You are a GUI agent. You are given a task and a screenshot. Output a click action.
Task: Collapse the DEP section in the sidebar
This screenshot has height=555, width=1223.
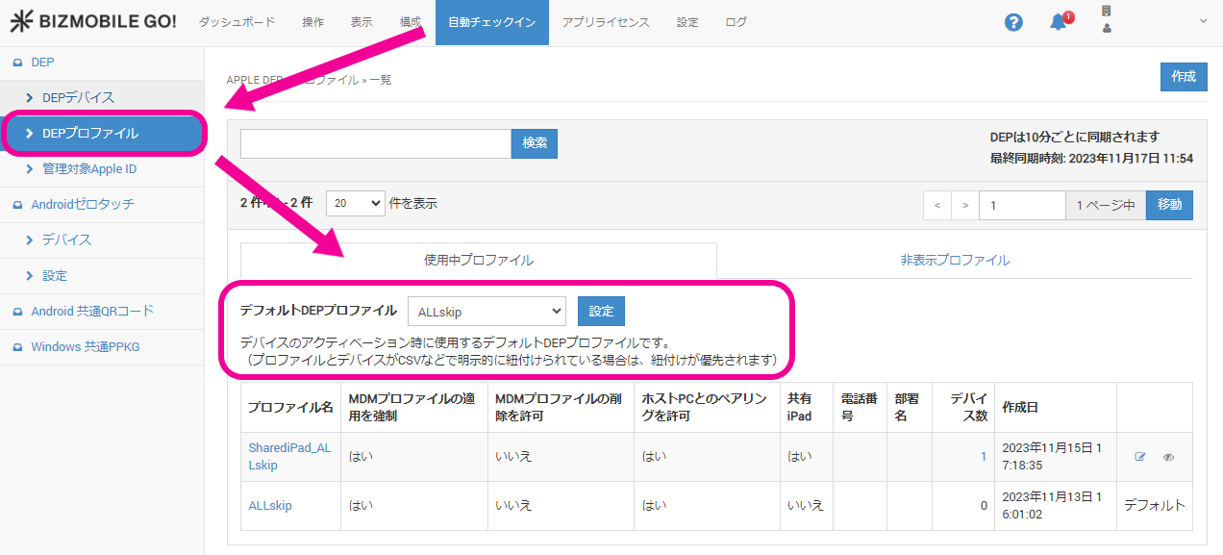tap(42, 63)
